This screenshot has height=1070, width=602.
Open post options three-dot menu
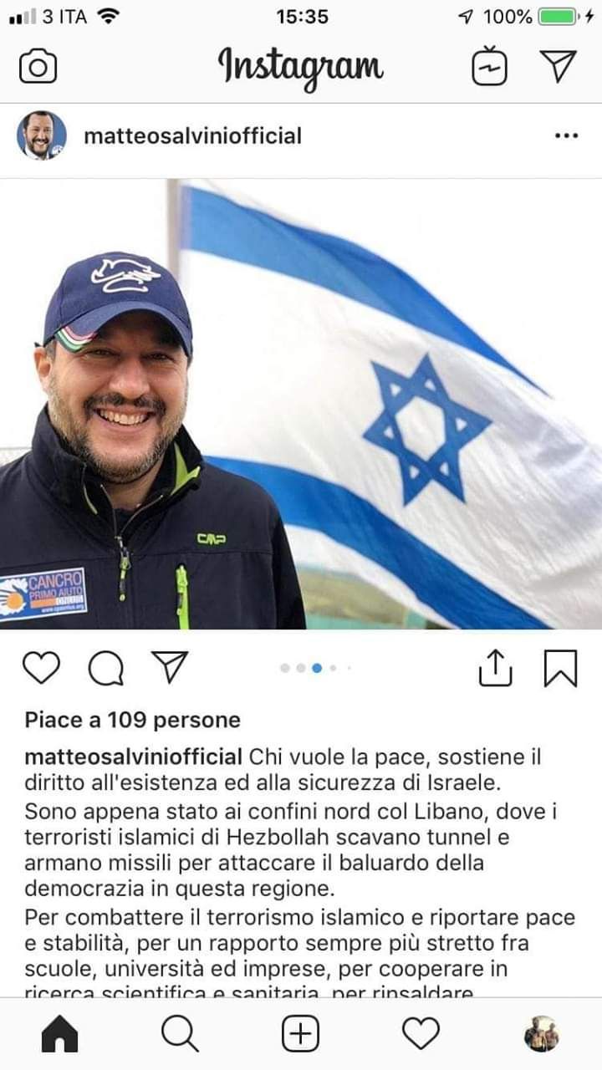pyautogui.click(x=566, y=135)
